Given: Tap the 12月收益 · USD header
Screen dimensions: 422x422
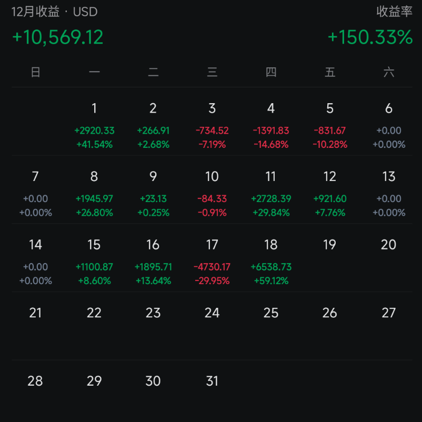Looking at the screenshot, I should [x=54, y=12].
